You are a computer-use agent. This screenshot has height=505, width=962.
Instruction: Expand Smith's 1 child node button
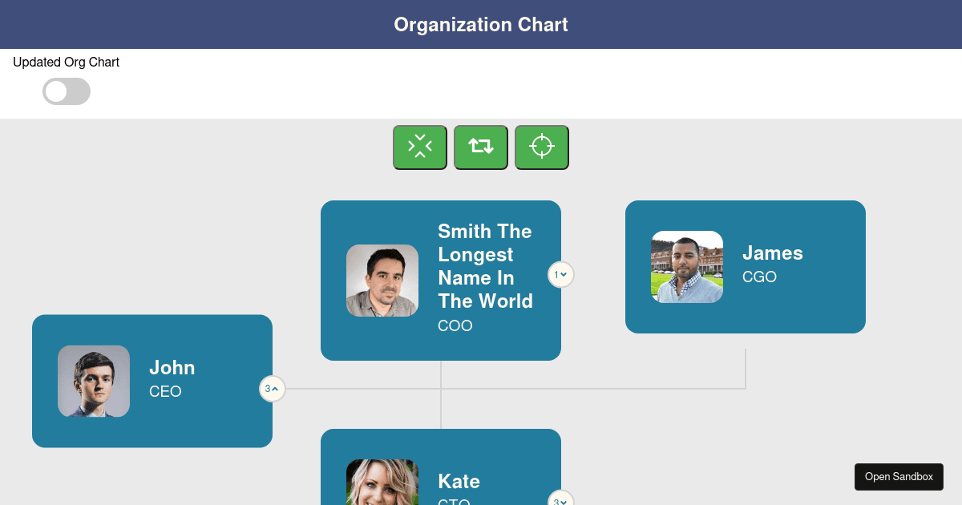560,274
